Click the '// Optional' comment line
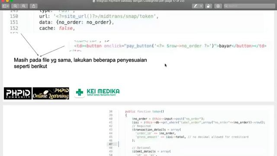Viewport: 277px width, 156px height. coord(141,148)
